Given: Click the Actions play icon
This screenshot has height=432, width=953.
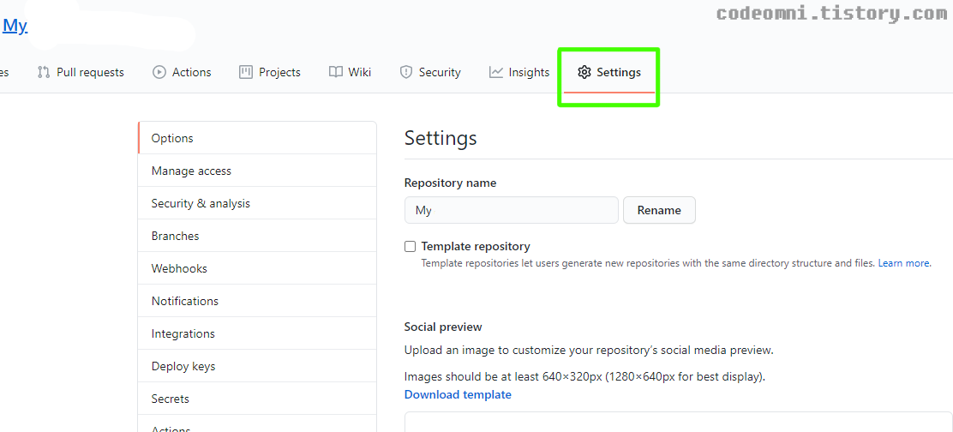Looking at the screenshot, I should point(159,72).
